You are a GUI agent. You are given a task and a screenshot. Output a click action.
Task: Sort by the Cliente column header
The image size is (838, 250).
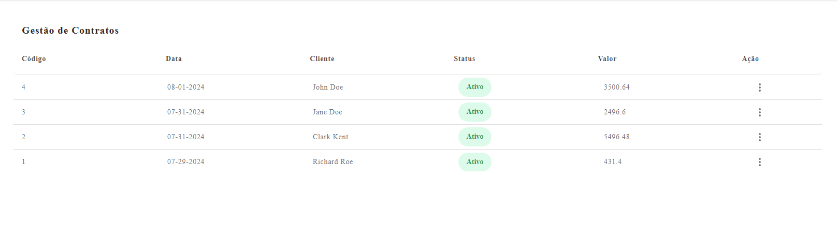point(322,59)
